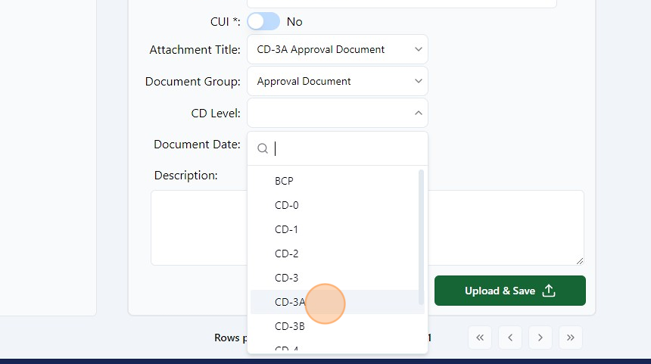Click the dropdown list scrollbar
This screenshot has width=651, height=364.
pos(421,235)
